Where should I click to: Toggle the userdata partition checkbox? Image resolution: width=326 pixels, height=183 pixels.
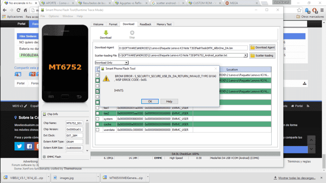[97, 130]
